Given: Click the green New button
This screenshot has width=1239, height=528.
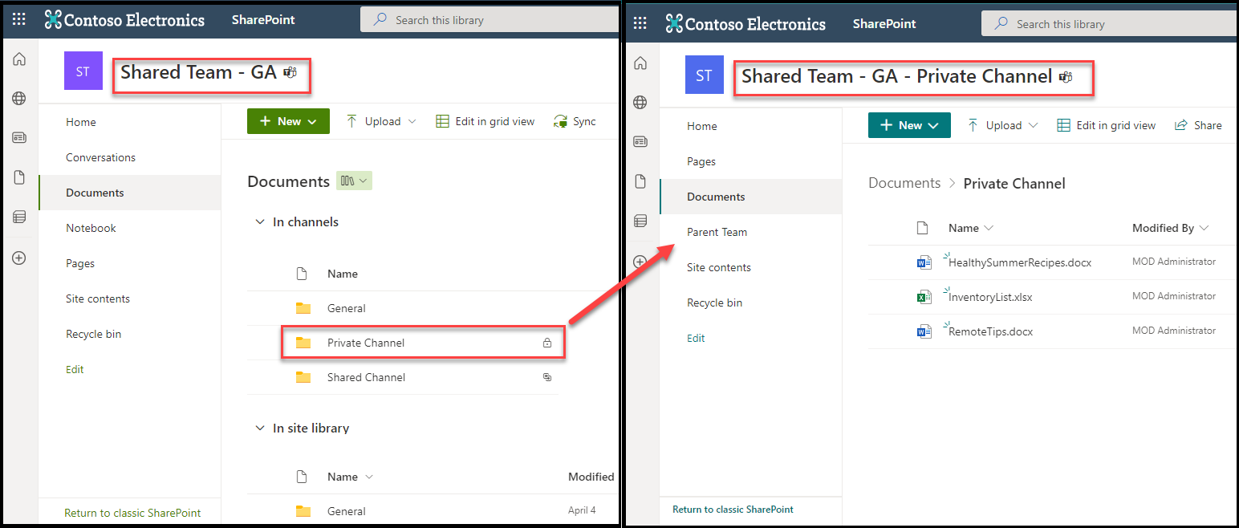Looking at the screenshot, I should coord(288,121).
